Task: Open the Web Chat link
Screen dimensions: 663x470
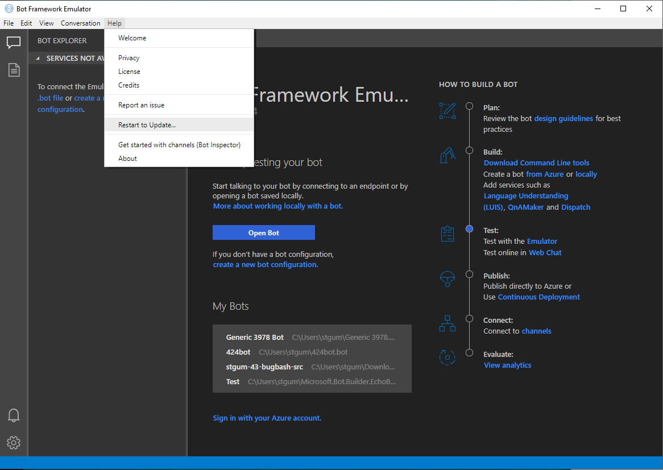Action: click(545, 252)
